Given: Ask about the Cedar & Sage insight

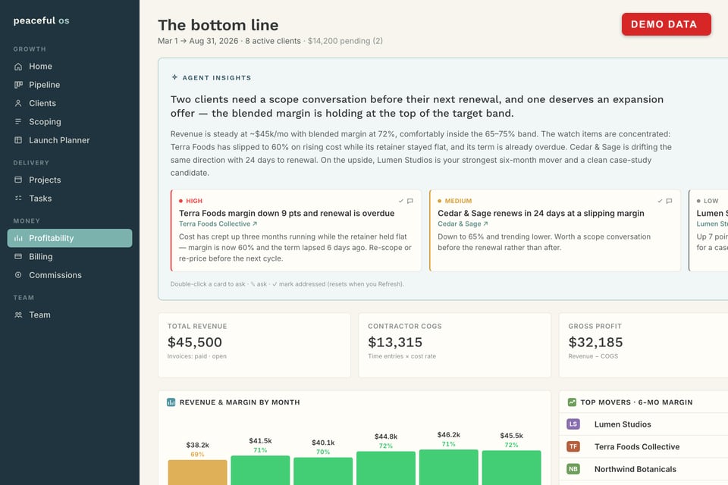Looking at the screenshot, I should pyautogui.click(x=669, y=201).
